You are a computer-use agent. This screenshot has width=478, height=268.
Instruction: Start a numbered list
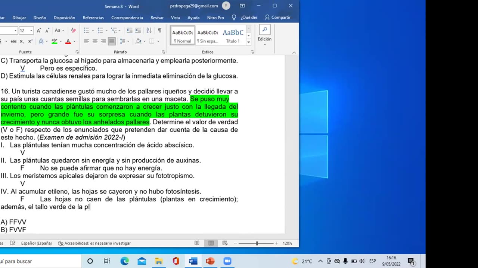point(100,30)
